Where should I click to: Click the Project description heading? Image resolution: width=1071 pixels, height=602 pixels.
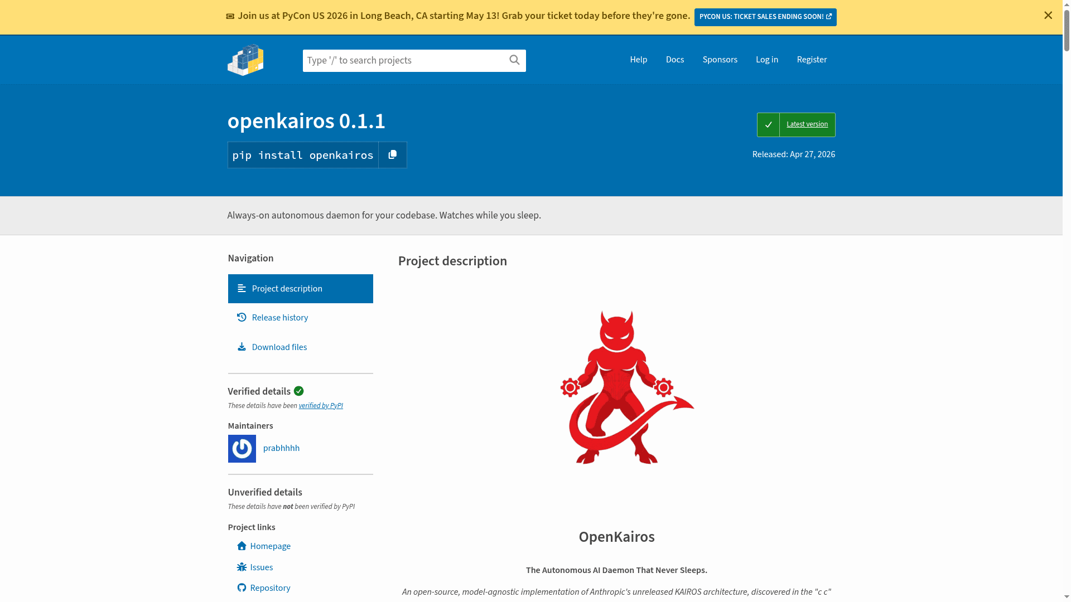[x=452, y=261]
